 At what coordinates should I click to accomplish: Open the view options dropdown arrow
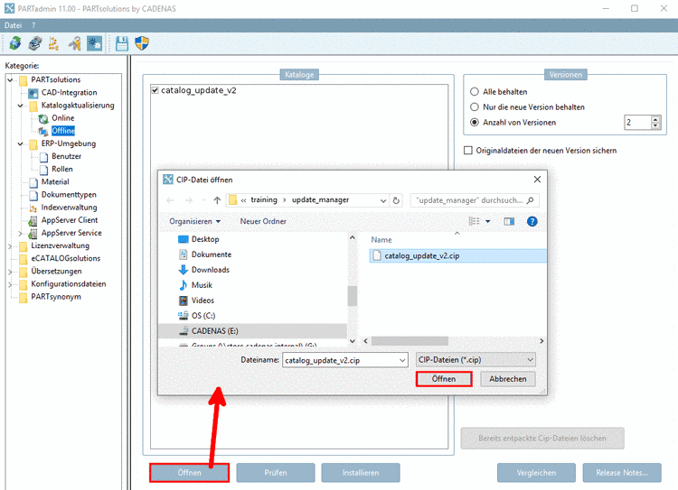tap(488, 221)
